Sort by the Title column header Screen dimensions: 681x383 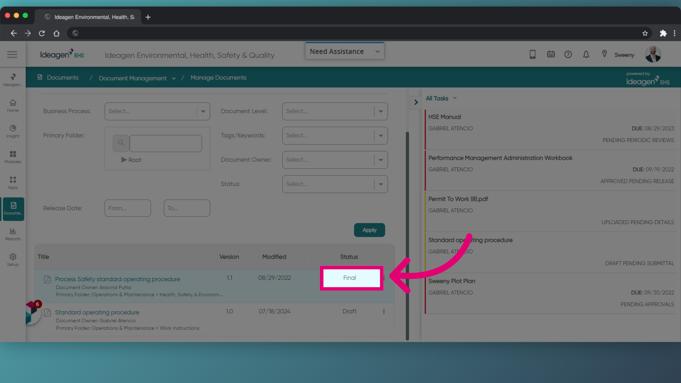[43, 257]
